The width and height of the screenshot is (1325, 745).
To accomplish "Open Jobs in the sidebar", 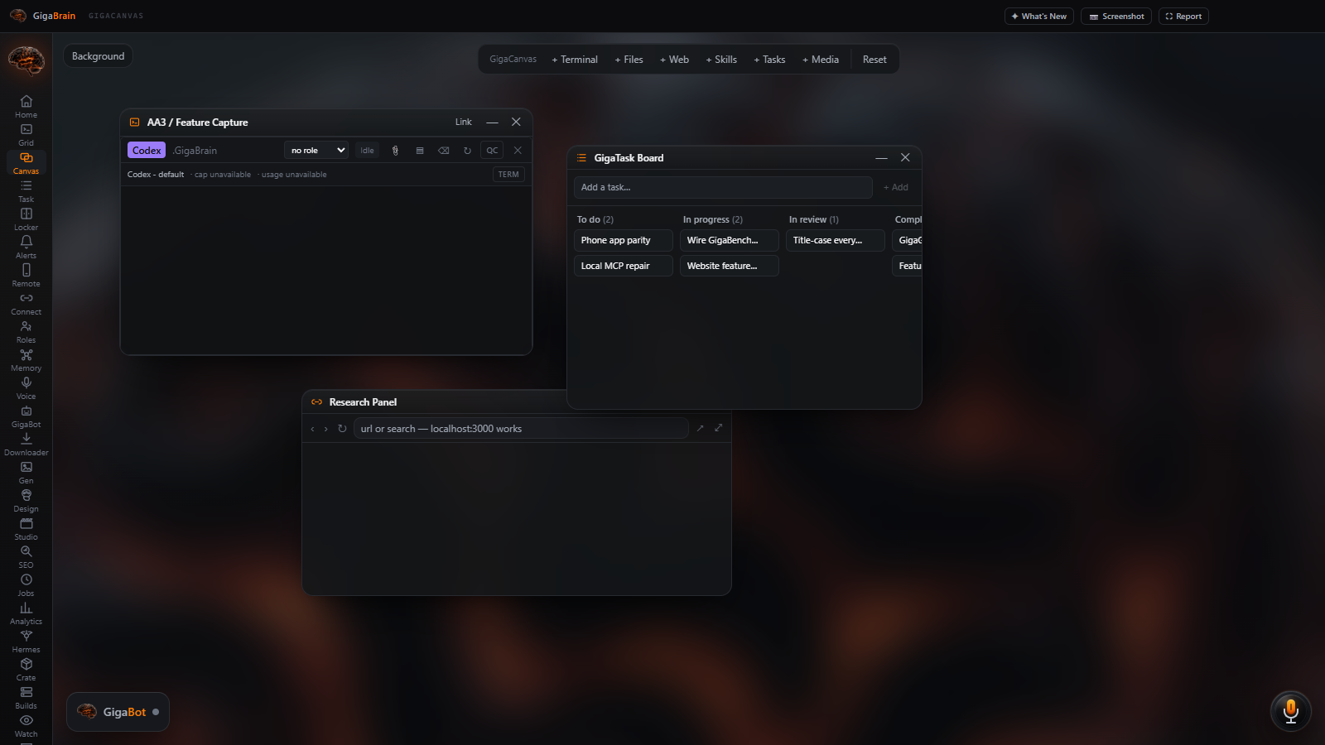I will click(x=26, y=584).
